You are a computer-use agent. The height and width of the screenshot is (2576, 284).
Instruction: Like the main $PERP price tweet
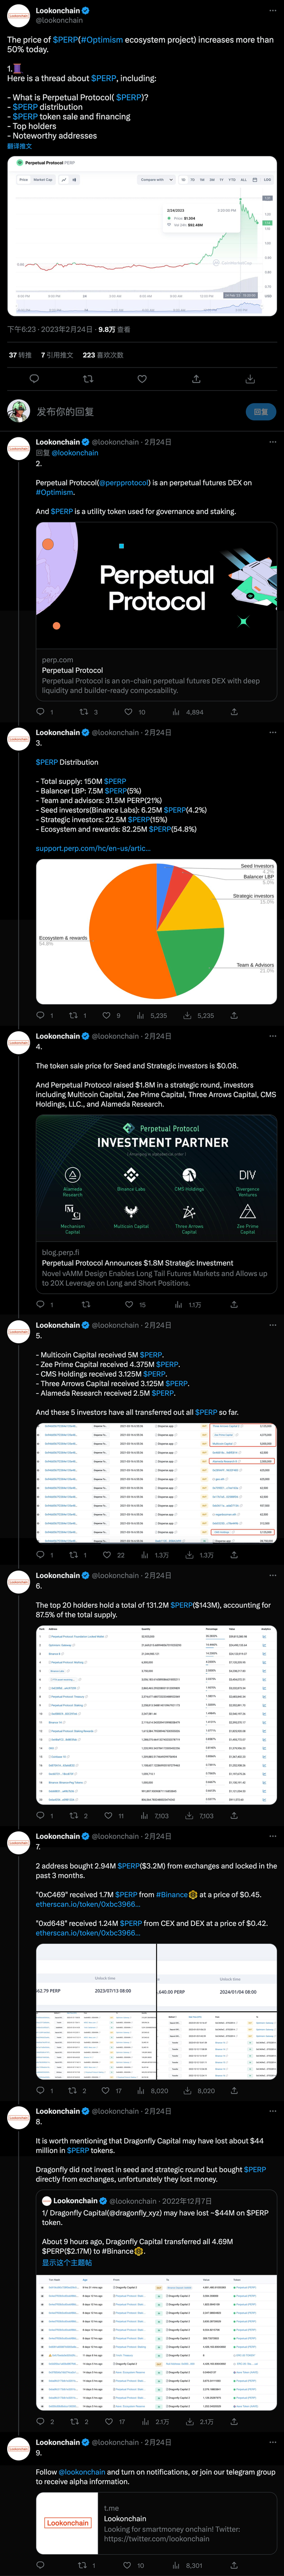click(x=142, y=379)
